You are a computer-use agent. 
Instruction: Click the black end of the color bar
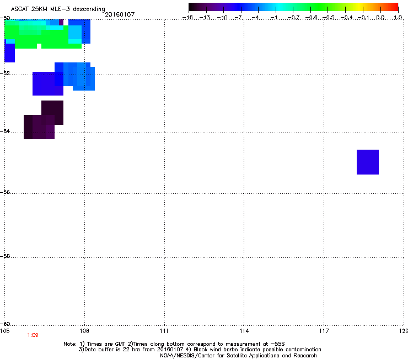(193, 7)
